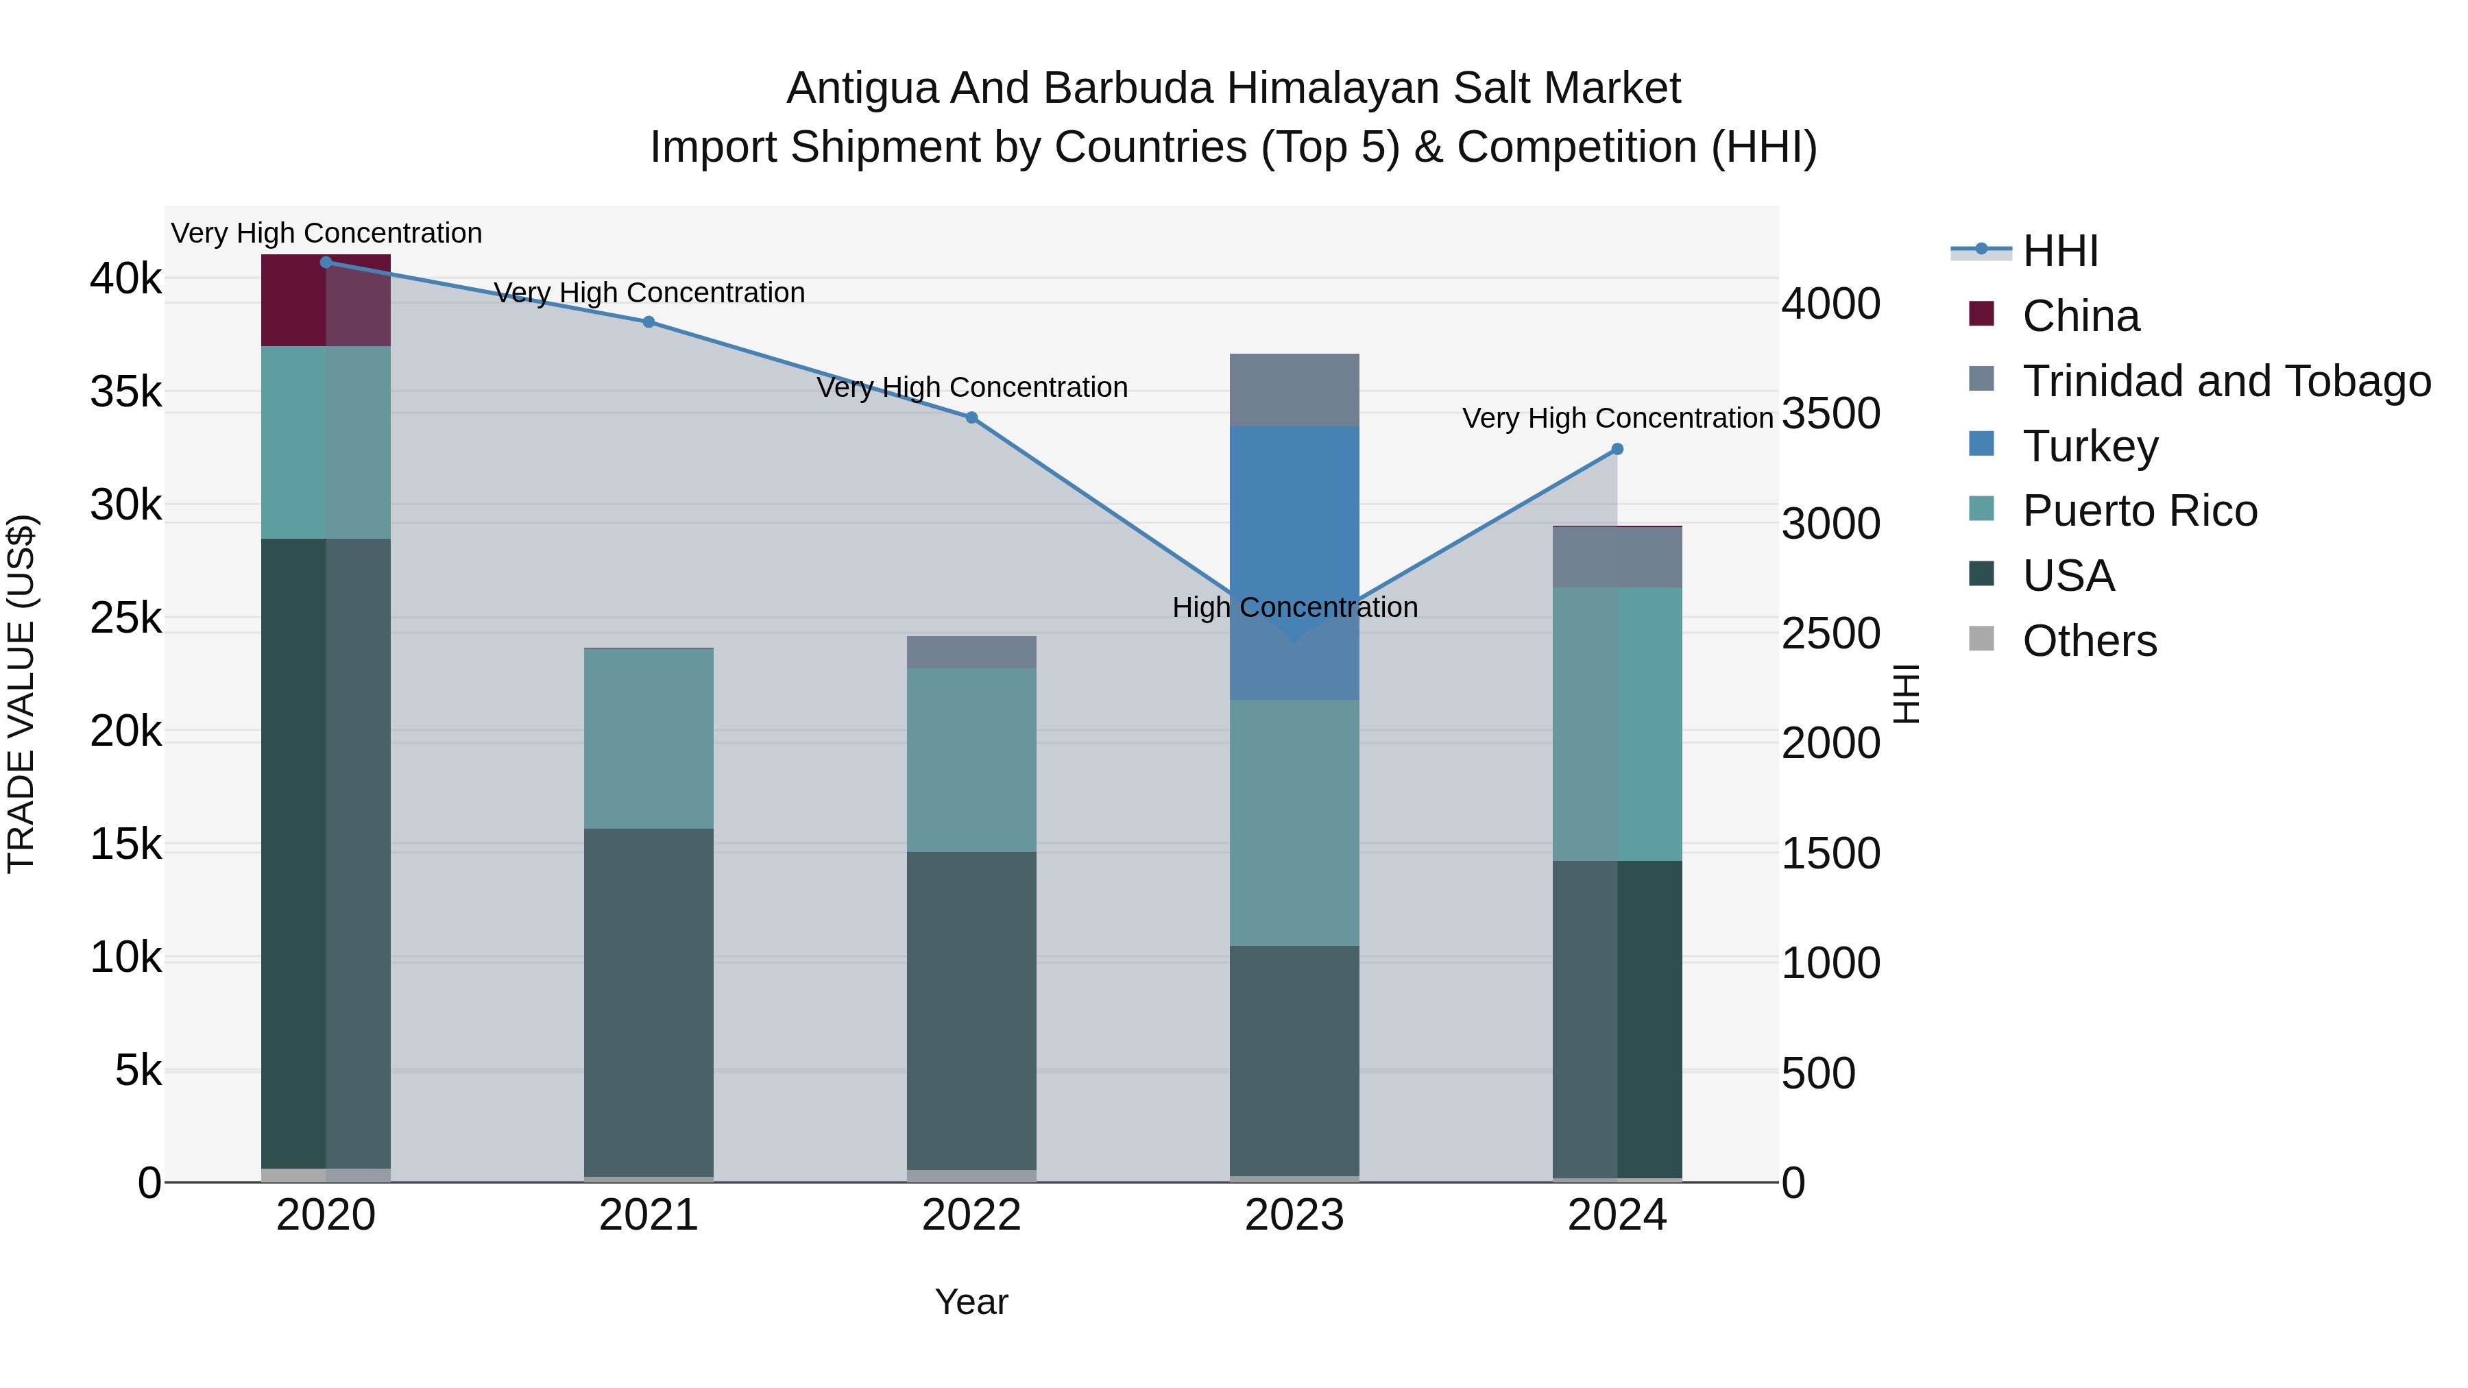Click the subtitle 'Import Shipment by Countries'
2468x1388 pixels.
click(949, 147)
